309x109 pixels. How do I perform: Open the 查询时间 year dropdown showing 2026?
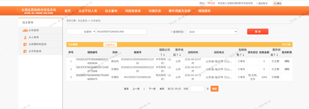click(212, 32)
